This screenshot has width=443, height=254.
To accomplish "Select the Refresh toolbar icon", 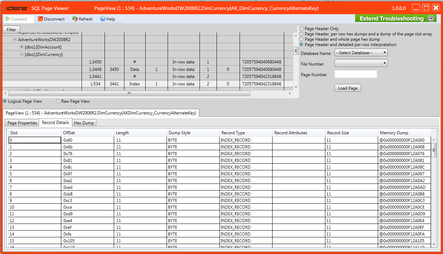I will [x=74, y=19].
